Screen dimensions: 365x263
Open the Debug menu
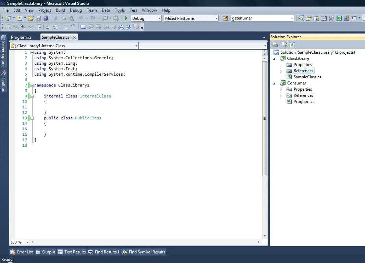coord(76,10)
